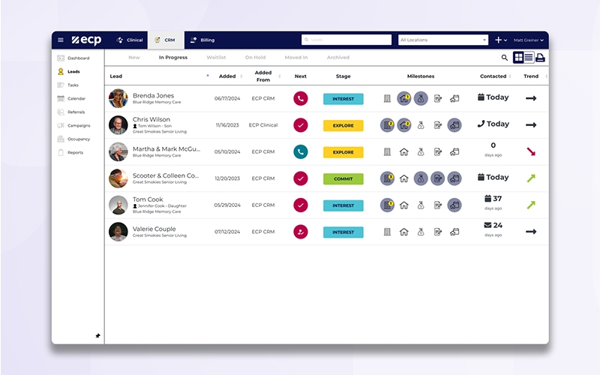Viewport: 600px width, 375px height.
Task: Click Valerie Couple next-action person icon
Action: pos(301,232)
